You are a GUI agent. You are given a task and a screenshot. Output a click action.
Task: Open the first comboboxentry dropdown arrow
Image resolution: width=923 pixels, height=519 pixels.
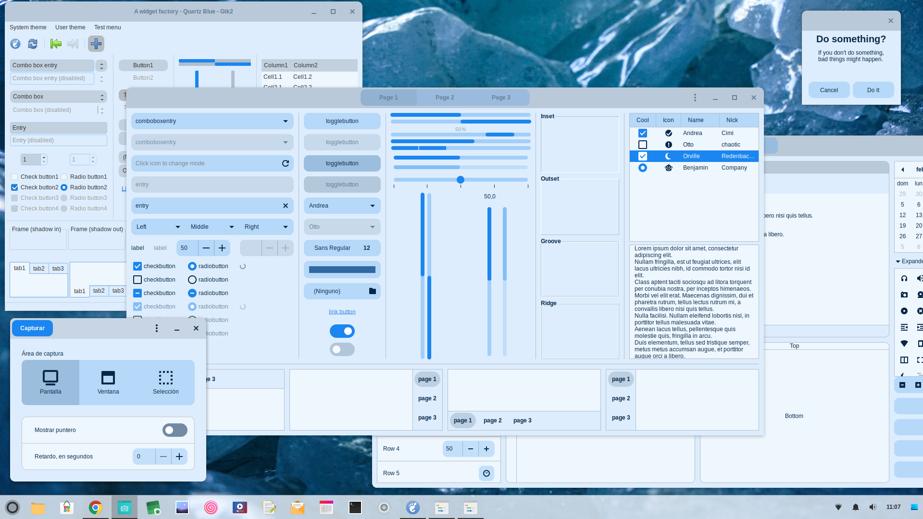coord(286,121)
